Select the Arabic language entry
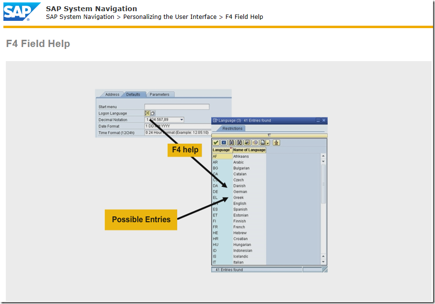Screen dimensions: 435x304 [239, 162]
